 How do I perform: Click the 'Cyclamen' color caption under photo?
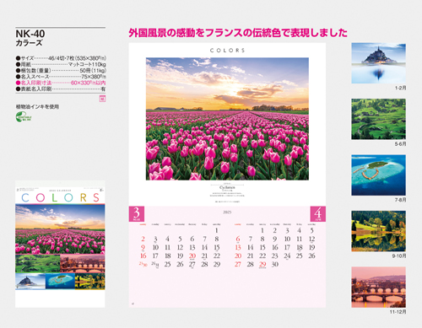(x=227, y=187)
